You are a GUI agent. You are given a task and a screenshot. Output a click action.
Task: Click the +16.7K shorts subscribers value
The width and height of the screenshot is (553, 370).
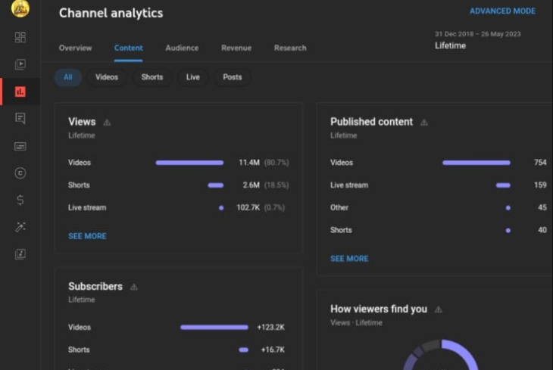coord(273,350)
